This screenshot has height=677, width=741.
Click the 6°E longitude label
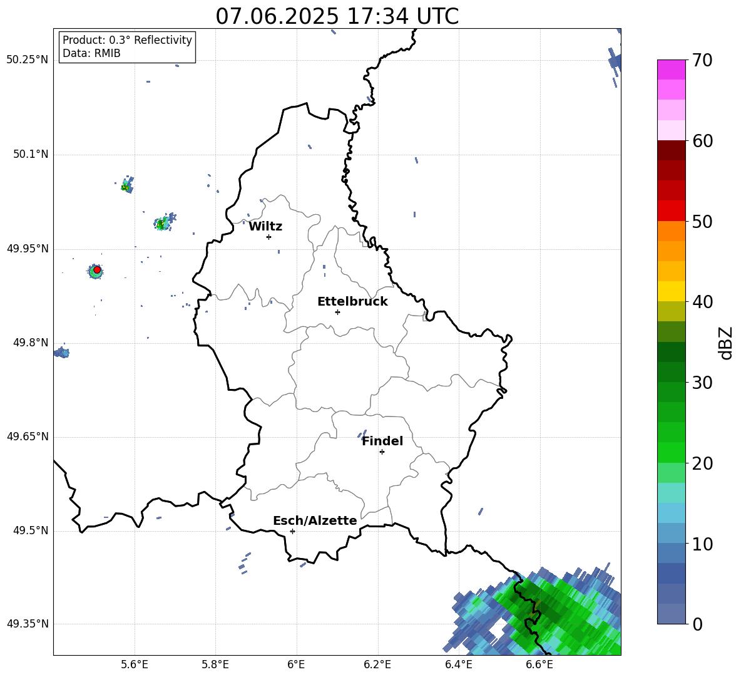(x=296, y=664)
